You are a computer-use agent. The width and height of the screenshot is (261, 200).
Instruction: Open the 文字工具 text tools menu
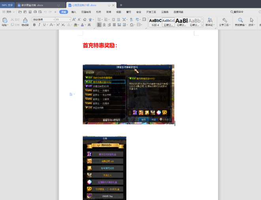[225, 22]
